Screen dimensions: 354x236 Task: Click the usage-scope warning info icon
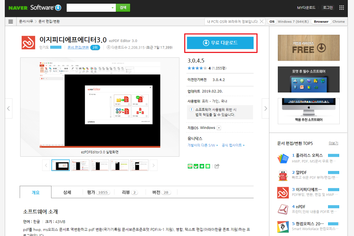[191, 110]
